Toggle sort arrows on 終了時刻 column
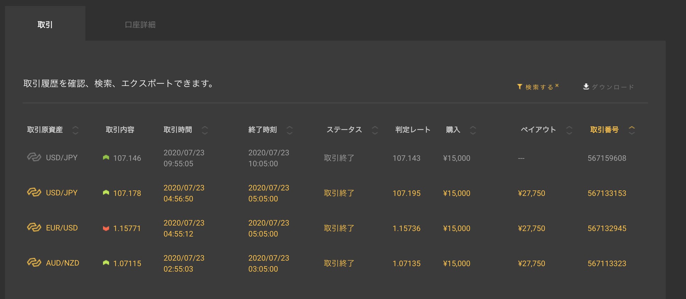686x299 pixels. (x=289, y=130)
